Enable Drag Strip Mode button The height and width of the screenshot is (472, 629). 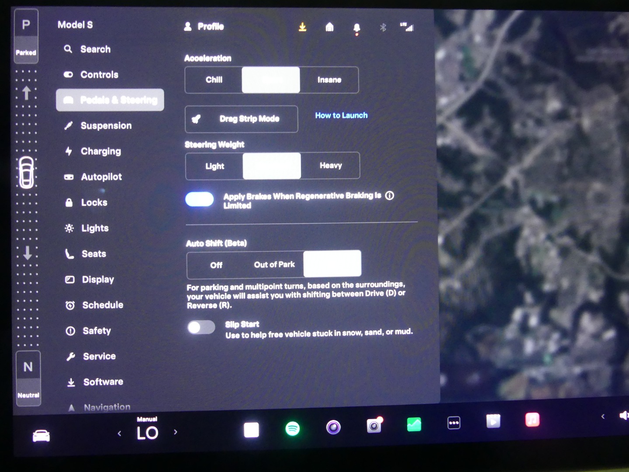(241, 119)
